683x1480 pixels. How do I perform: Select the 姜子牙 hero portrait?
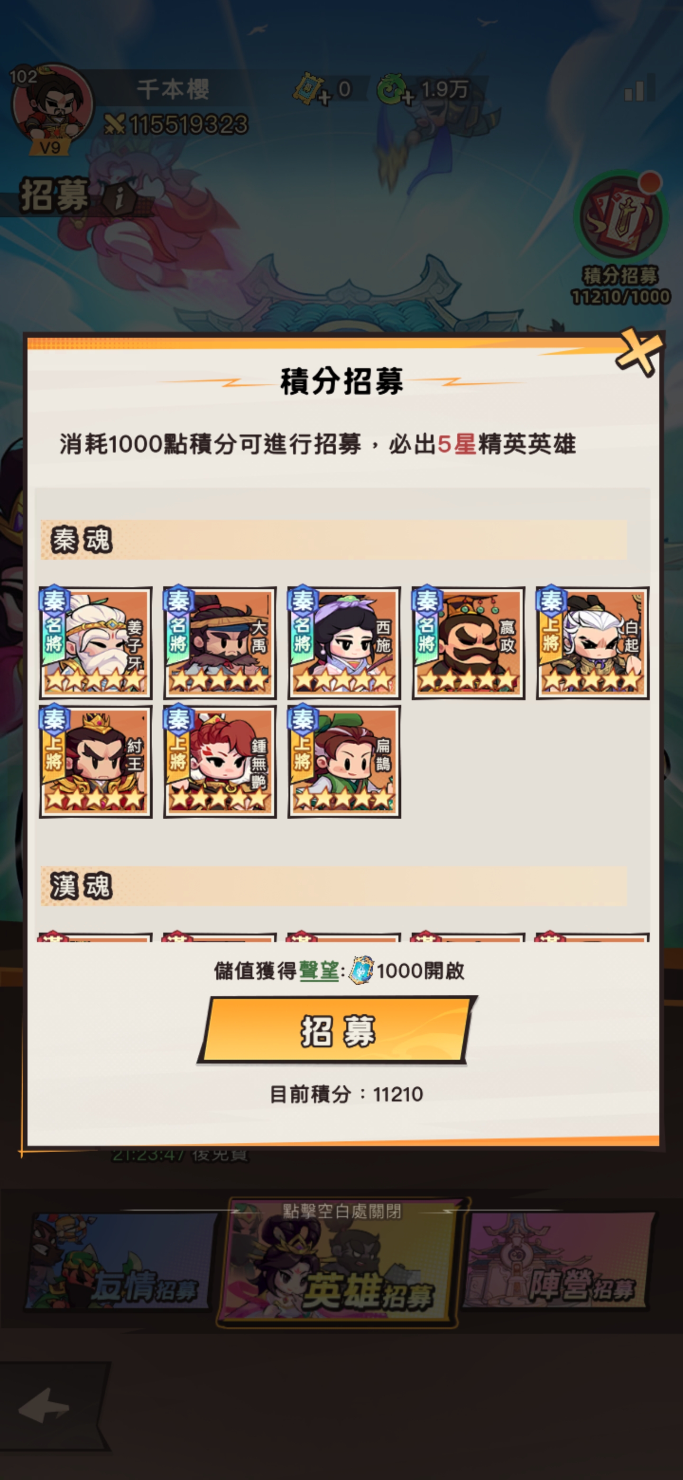click(x=95, y=643)
